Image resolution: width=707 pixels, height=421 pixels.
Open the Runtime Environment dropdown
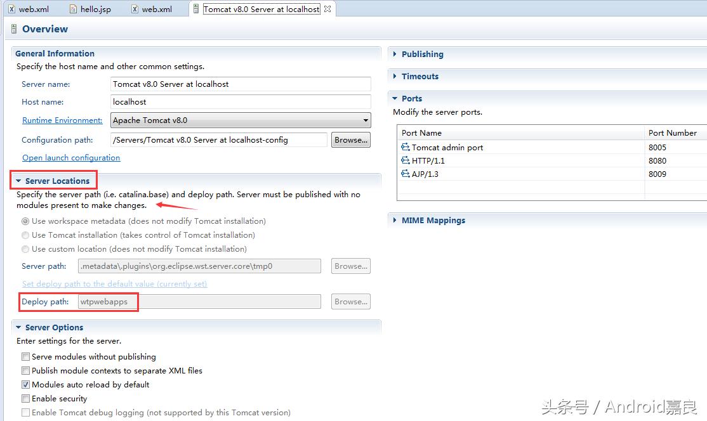coord(366,120)
